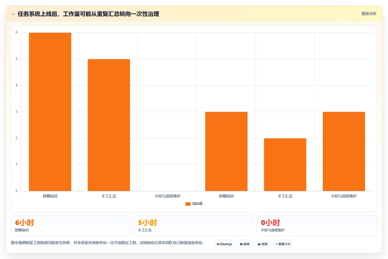388x259 pixels.
Task: Click the x-axis label 字段与流程维护 with no bar above
Action: click(167, 196)
